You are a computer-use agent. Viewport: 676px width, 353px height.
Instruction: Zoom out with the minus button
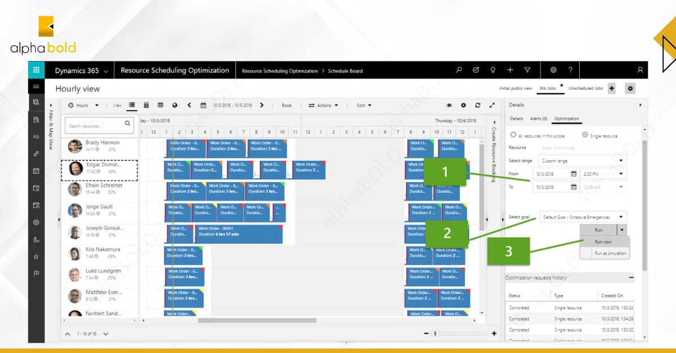426,334
